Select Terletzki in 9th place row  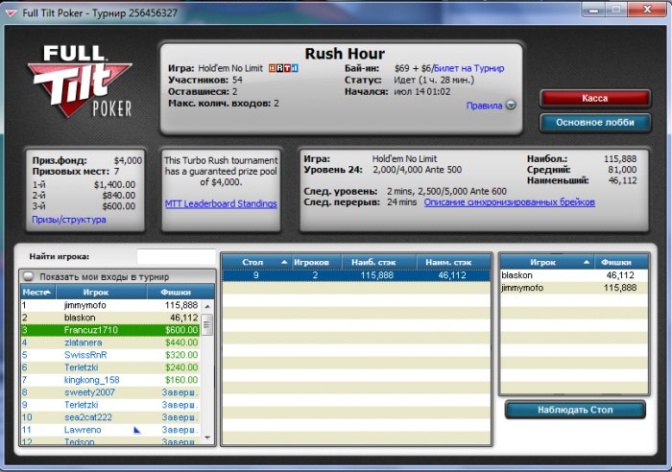point(110,405)
